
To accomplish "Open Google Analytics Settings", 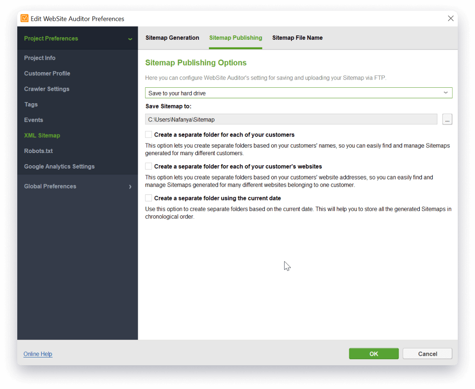I will tap(60, 166).
